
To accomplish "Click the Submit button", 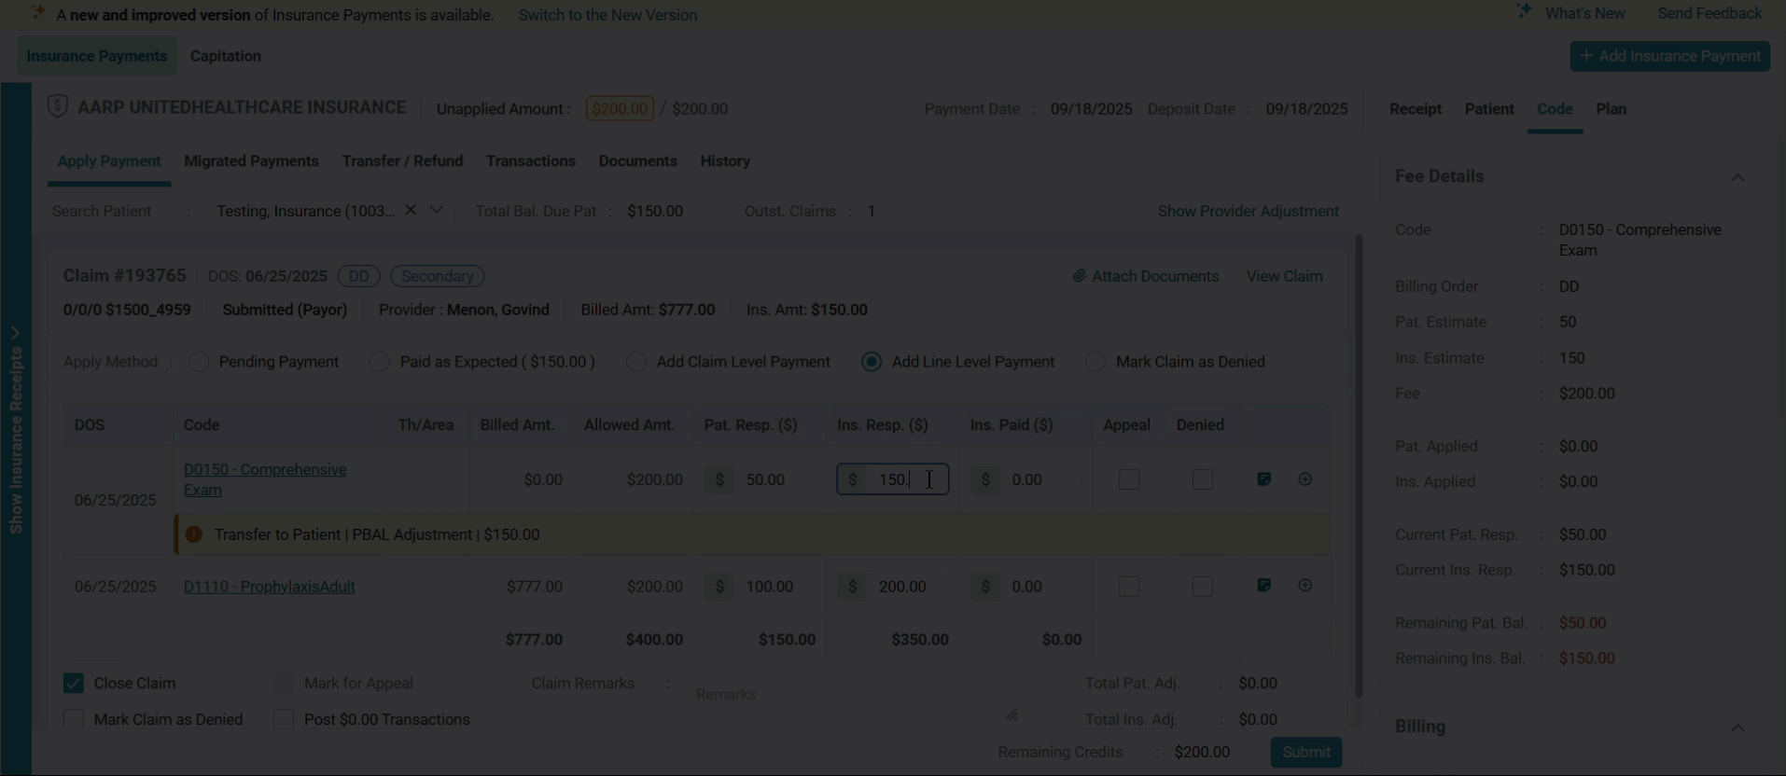I will pyautogui.click(x=1306, y=752).
